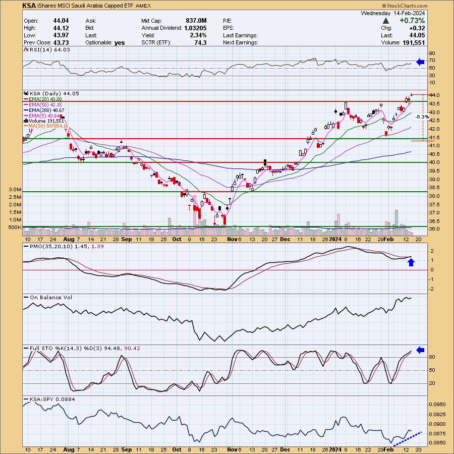This screenshot has height=454, width=454.
Task: Click the -6.3% drawdown annotation label
Action: tap(422, 117)
